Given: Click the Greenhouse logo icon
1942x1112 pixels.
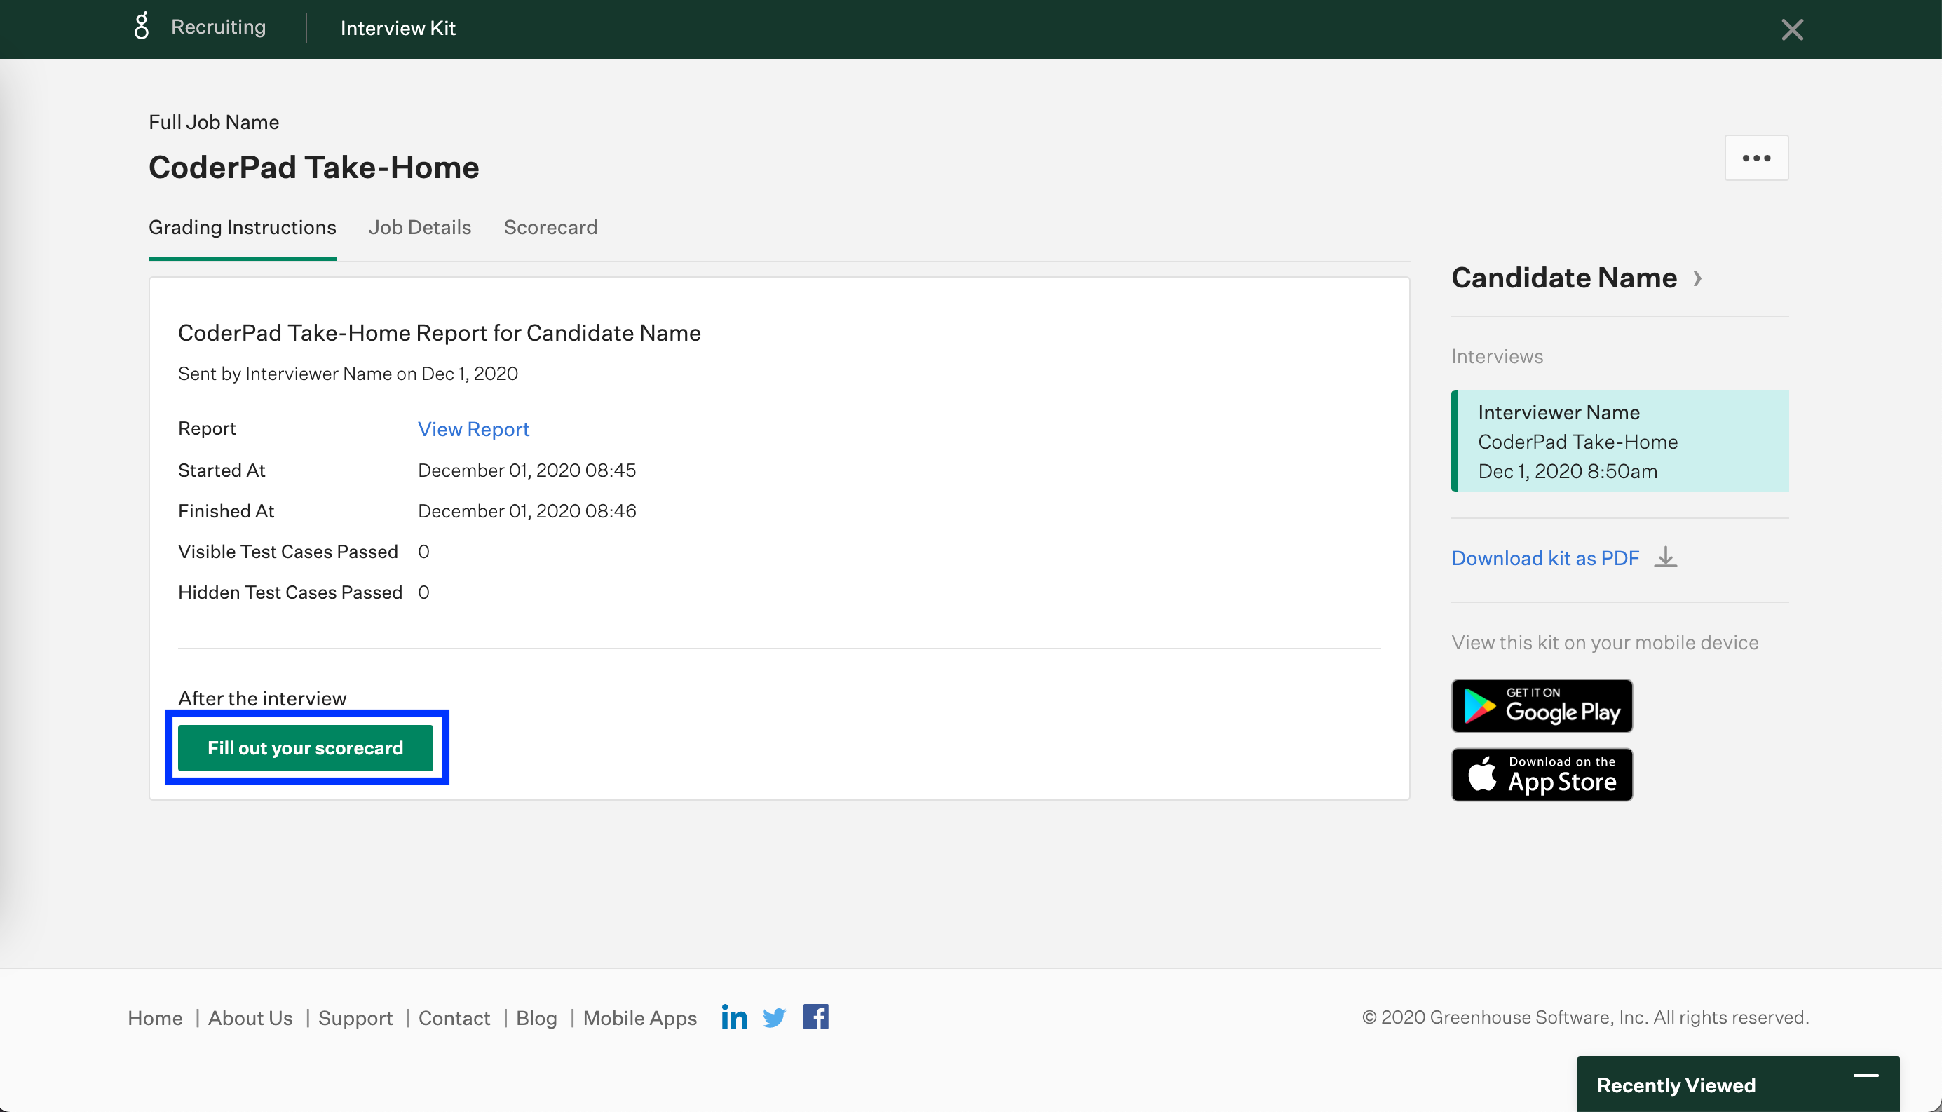Looking at the screenshot, I should (142, 27).
